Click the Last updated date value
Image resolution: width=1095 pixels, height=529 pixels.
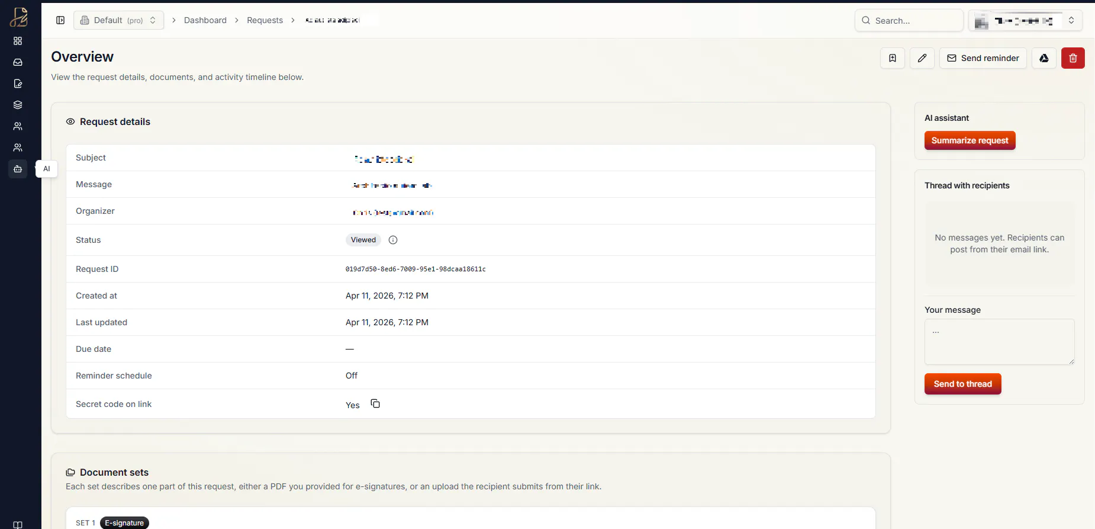387,322
